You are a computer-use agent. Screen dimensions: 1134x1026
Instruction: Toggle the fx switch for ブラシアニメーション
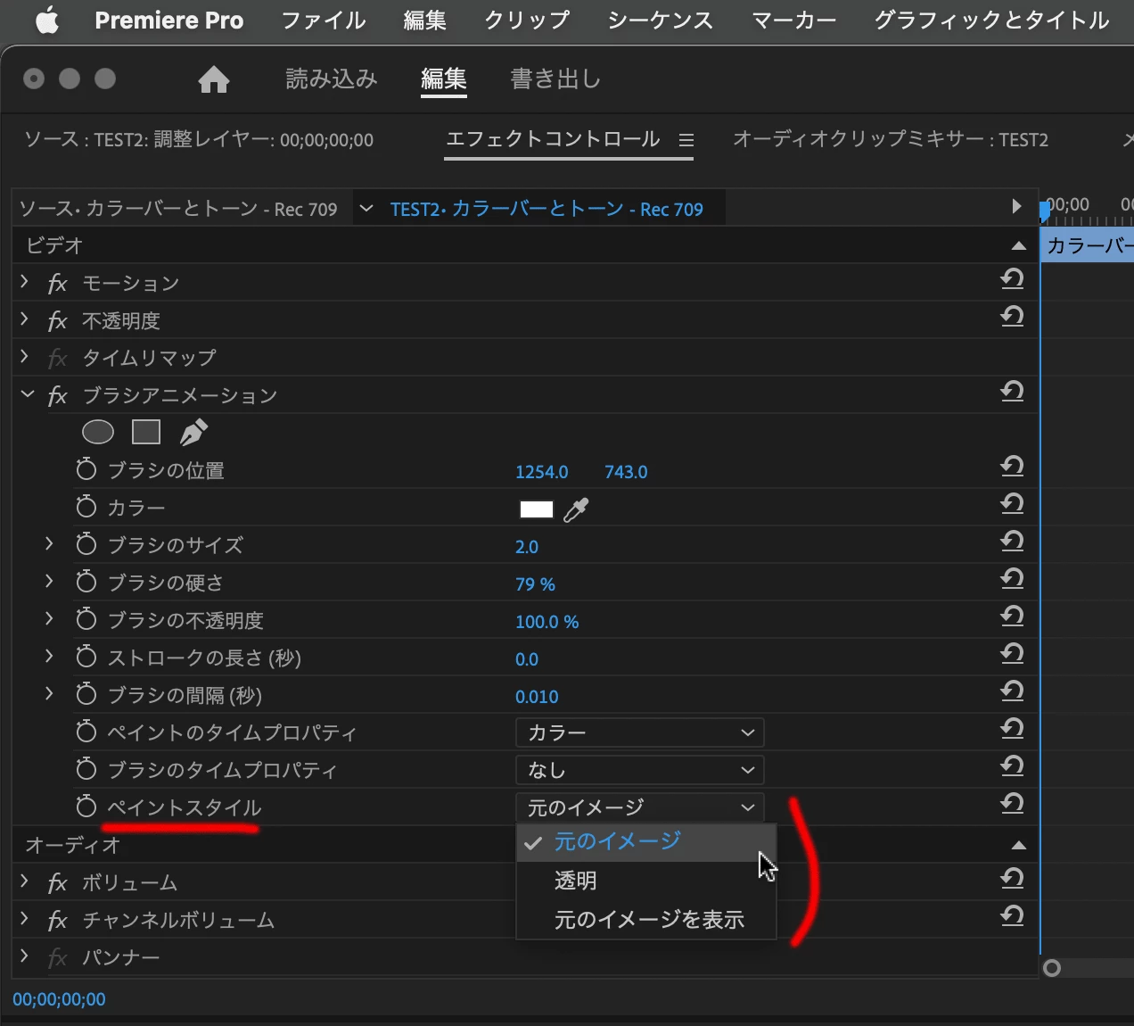(58, 396)
